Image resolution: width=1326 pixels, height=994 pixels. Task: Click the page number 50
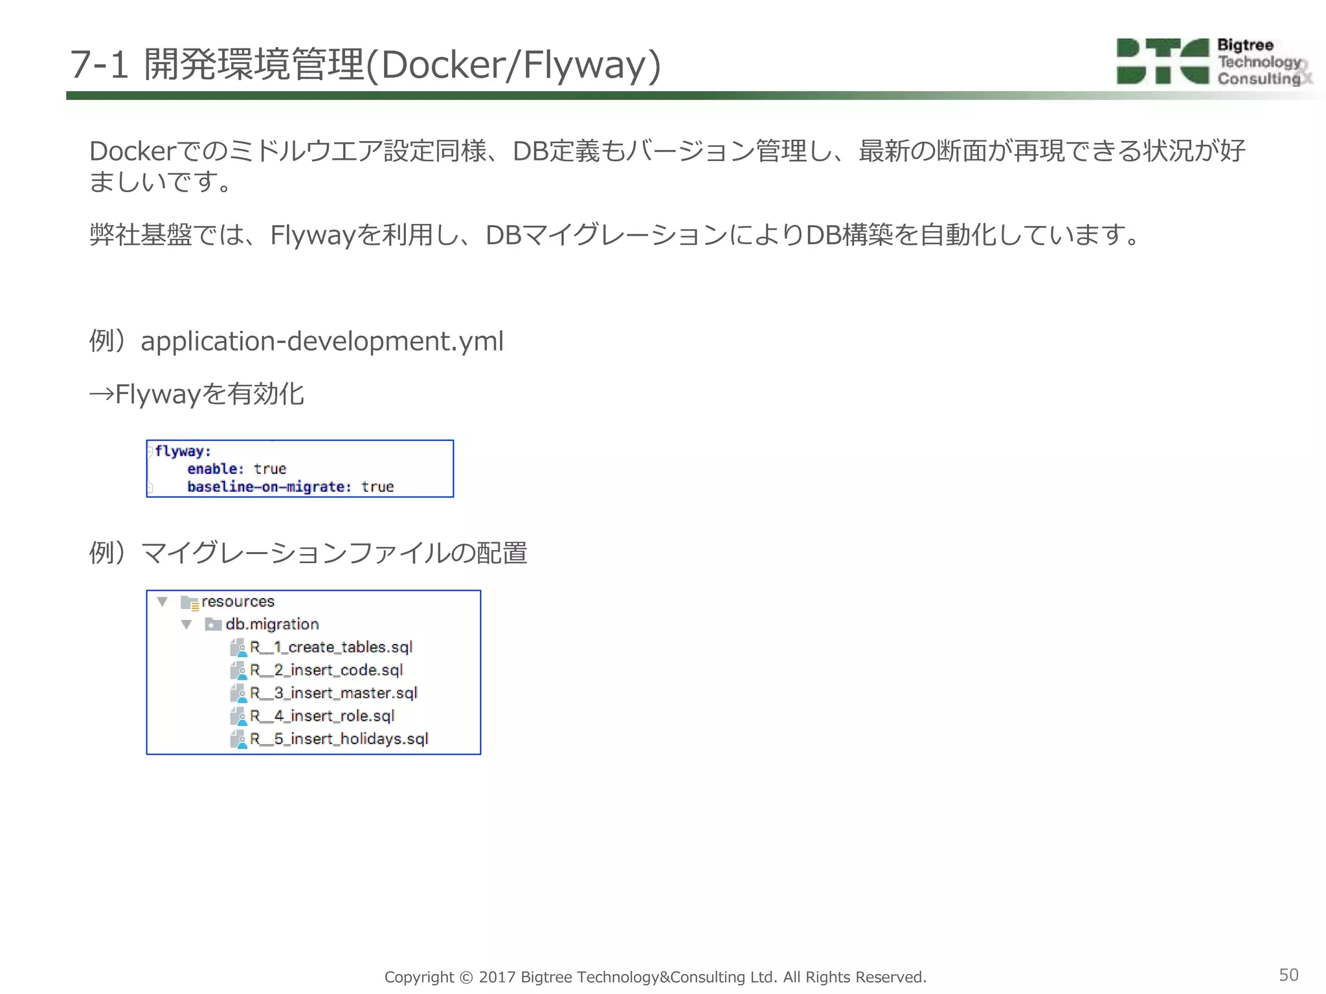point(1288,975)
